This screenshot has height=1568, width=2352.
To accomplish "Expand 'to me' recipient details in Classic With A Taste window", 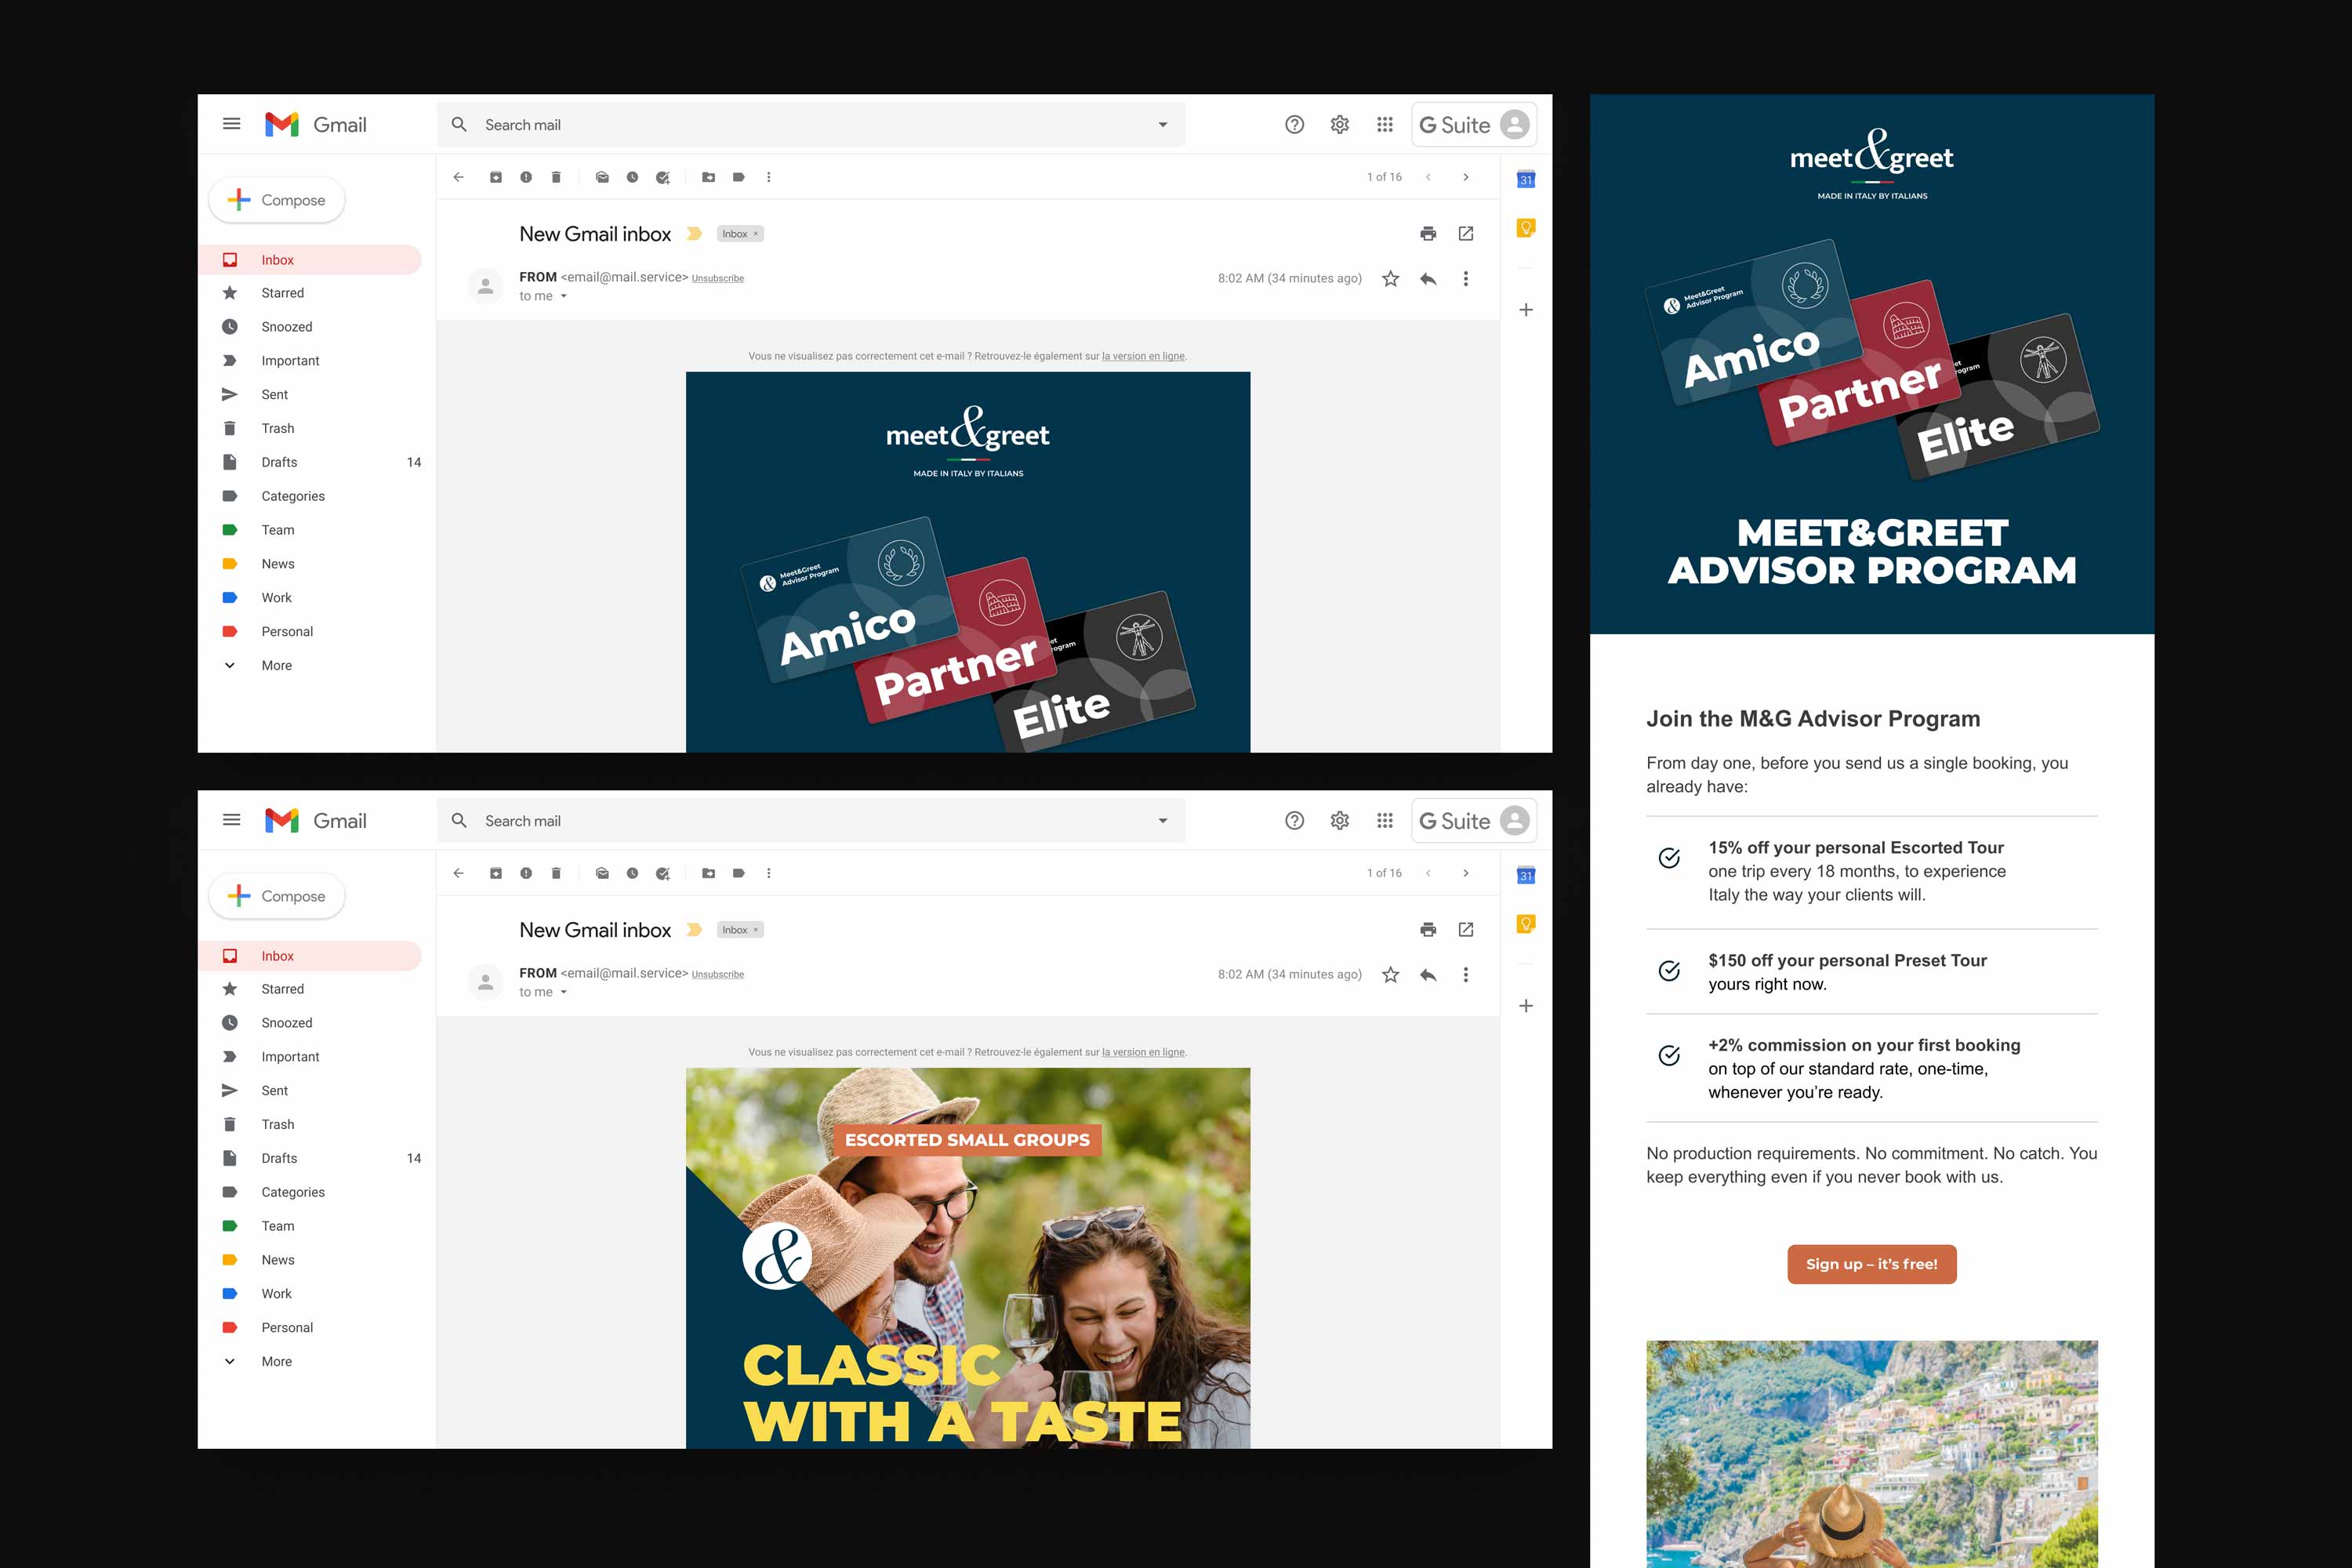I will coord(564,992).
